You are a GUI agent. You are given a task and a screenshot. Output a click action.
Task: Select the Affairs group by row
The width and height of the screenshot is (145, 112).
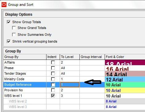(x=25, y=62)
